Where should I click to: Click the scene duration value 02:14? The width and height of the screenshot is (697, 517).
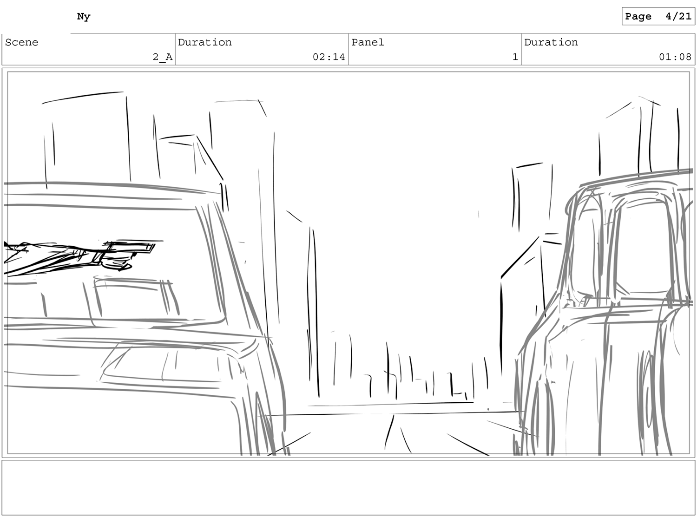[329, 57]
